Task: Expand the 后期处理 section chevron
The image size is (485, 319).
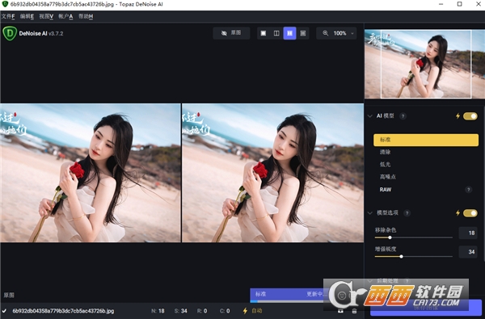Action: 369,281
